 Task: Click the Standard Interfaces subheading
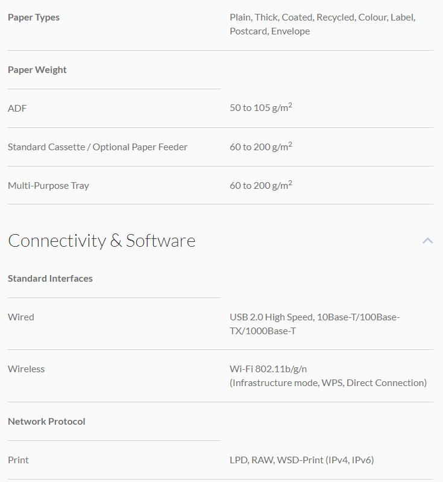click(x=50, y=279)
